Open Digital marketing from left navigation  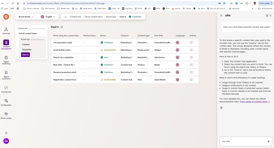[x=6, y=60]
